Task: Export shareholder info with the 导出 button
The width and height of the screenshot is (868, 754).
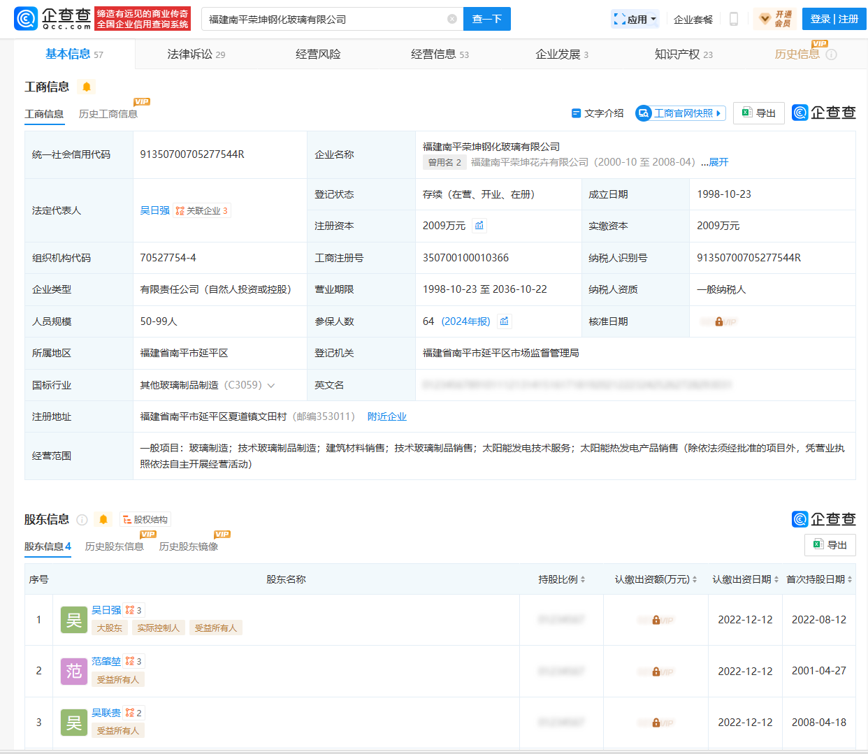Action: 830,545
